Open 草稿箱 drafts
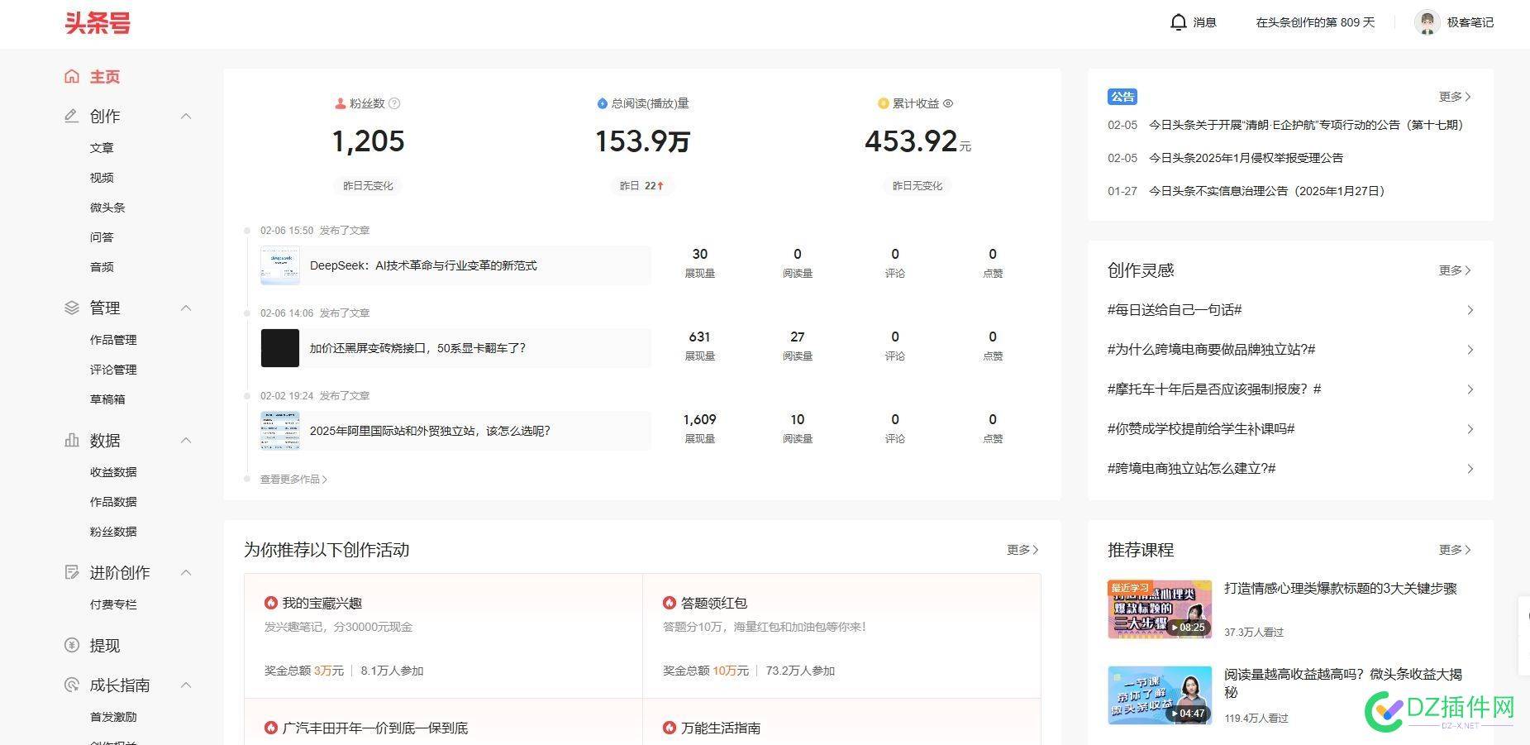 [x=107, y=399]
